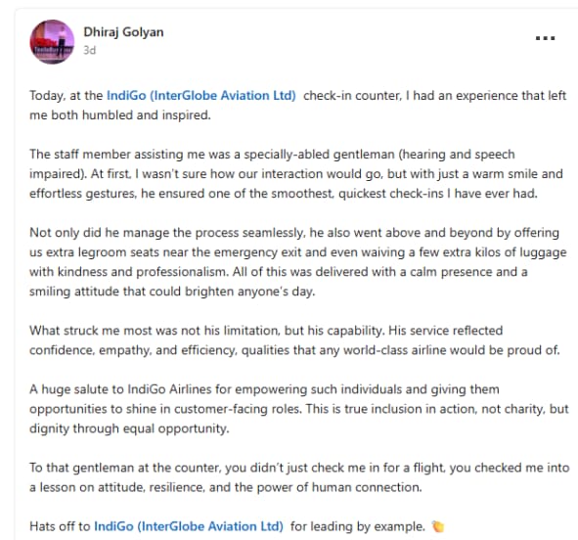Click 'effortless gestures, he ensured' line
Screen dimensions: 578x540
coord(284,194)
